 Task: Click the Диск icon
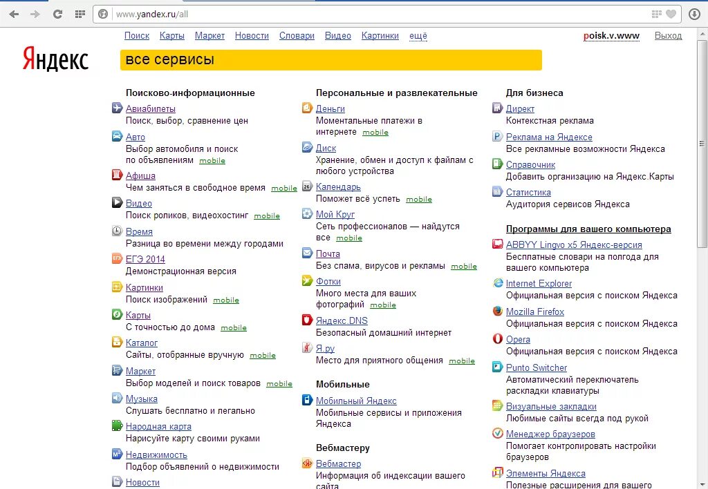[307, 147]
